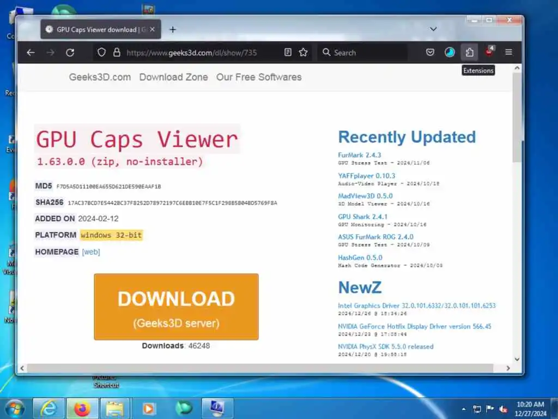Click horizontal scrollbar right arrow

508,368
